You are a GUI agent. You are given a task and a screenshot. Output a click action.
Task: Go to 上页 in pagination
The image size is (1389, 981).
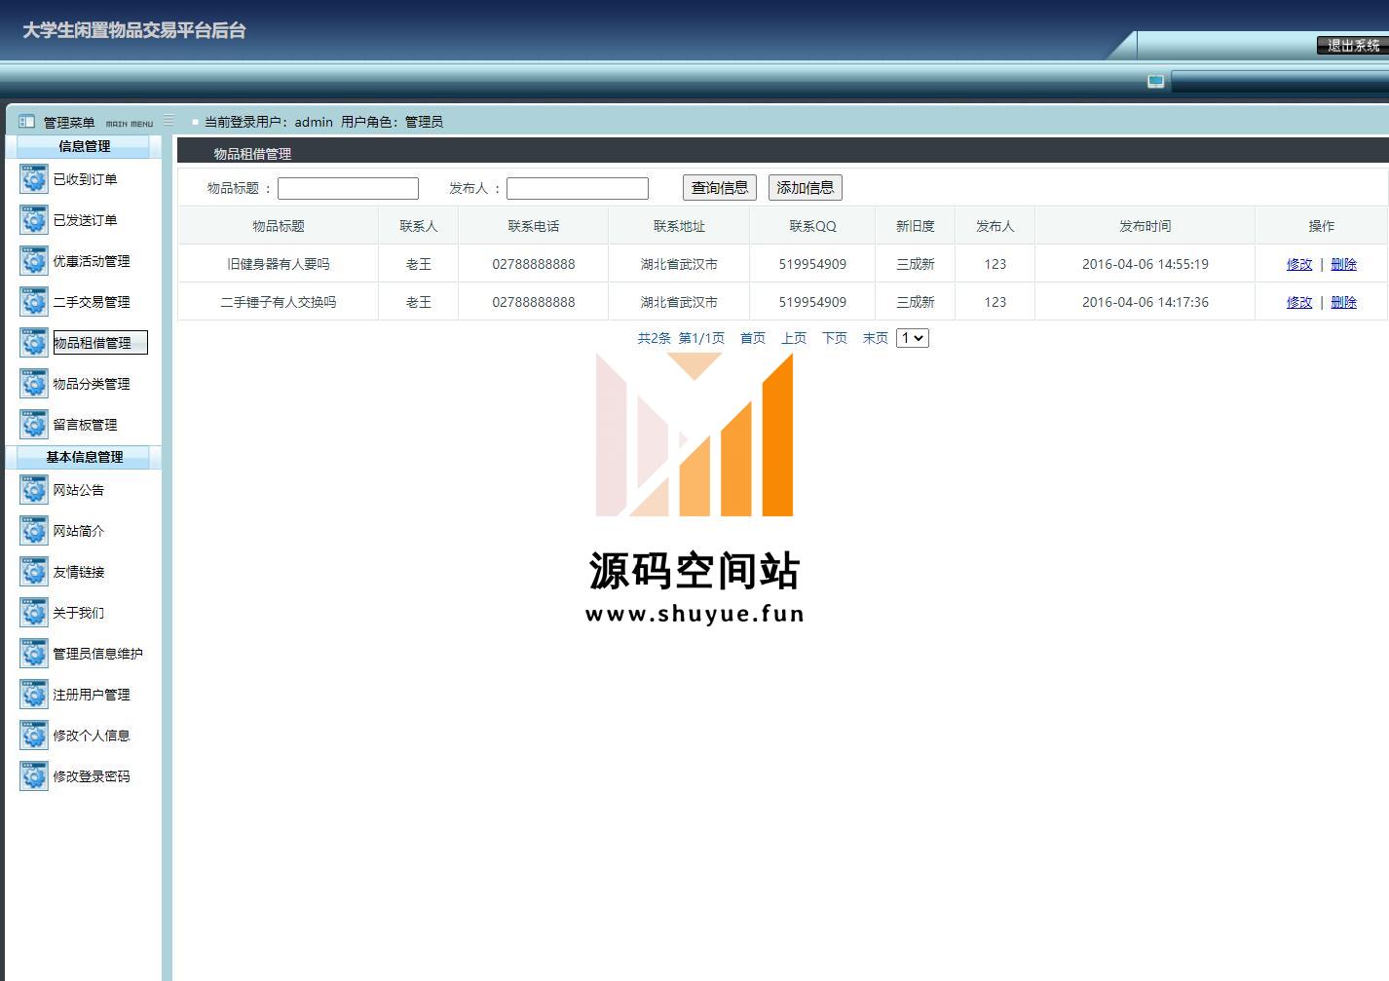pos(794,338)
